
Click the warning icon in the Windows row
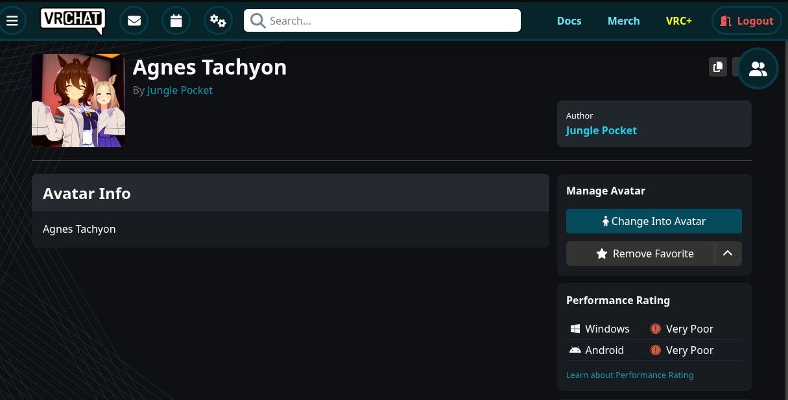point(656,329)
